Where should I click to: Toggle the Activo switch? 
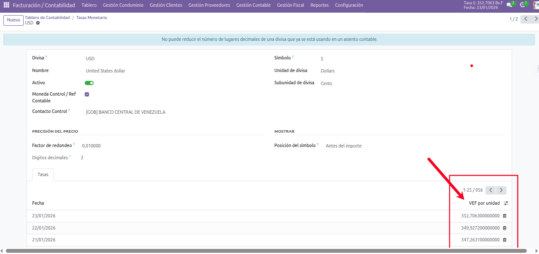coord(89,83)
